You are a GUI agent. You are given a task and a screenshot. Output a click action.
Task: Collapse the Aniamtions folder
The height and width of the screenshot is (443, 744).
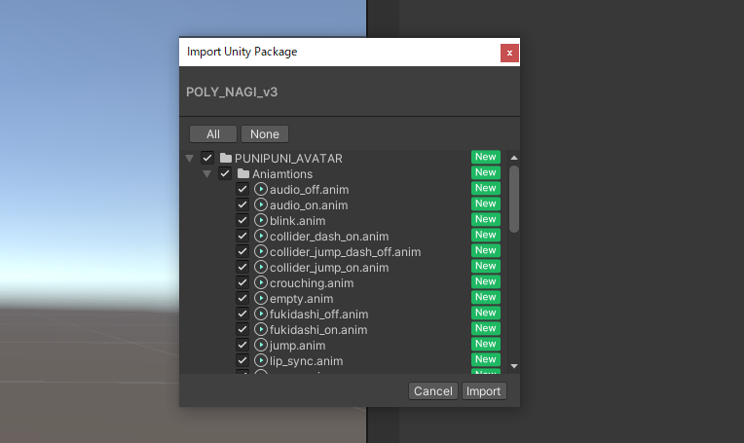[206, 174]
